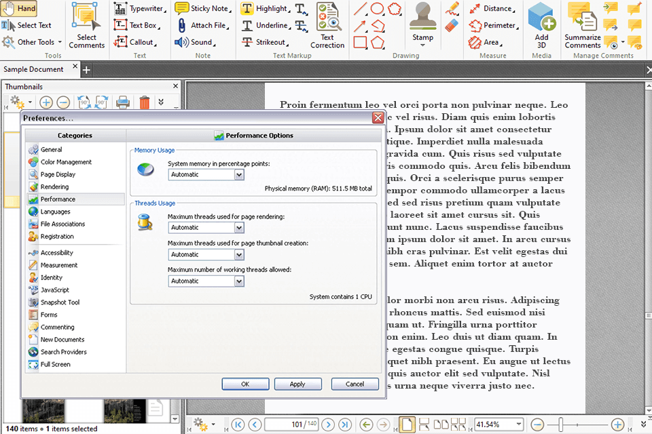
Task: Select the Sound note tool
Action: [195, 42]
